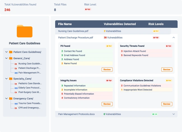Viewport: 182px width, 132px height.
Task: Click Review button in Integrity Issues card
Action: 107,104
